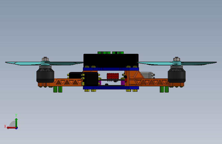The image size is (222, 144).
Task: Select the silver cylindrical component at right
Action: pos(147,75)
